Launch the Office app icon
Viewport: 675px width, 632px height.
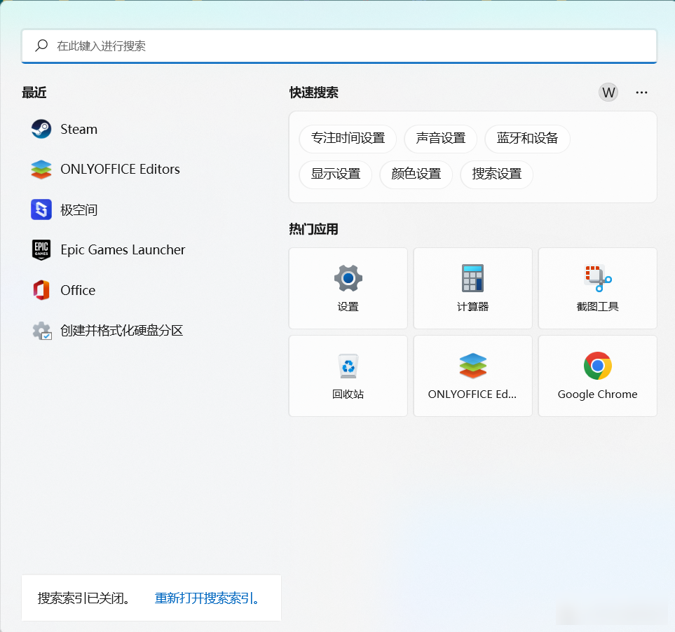click(41, 290)
